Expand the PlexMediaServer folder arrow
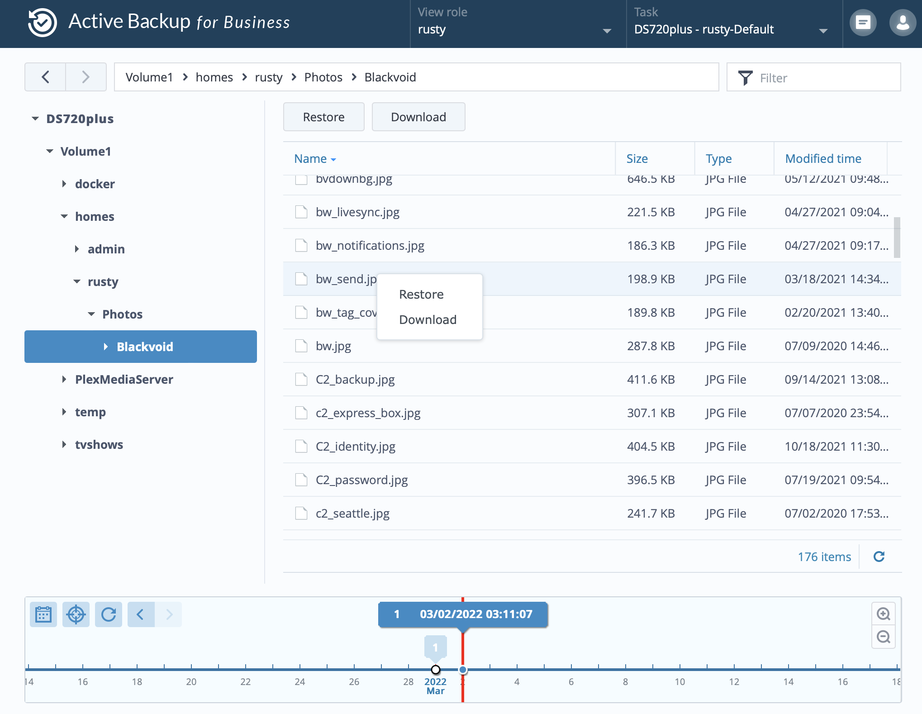 [64, 379]
